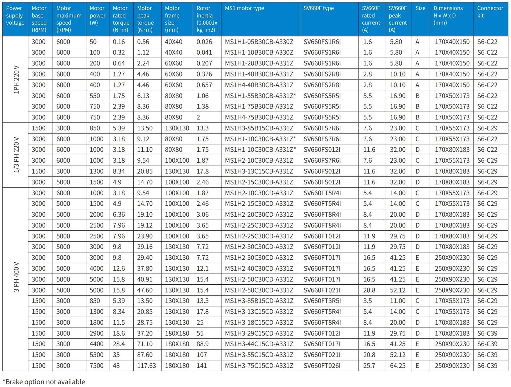The image size is (511, 387).
Task: Click motor type MS1H3-75C15CD-A331Z
Action: [x=259, y=366]
